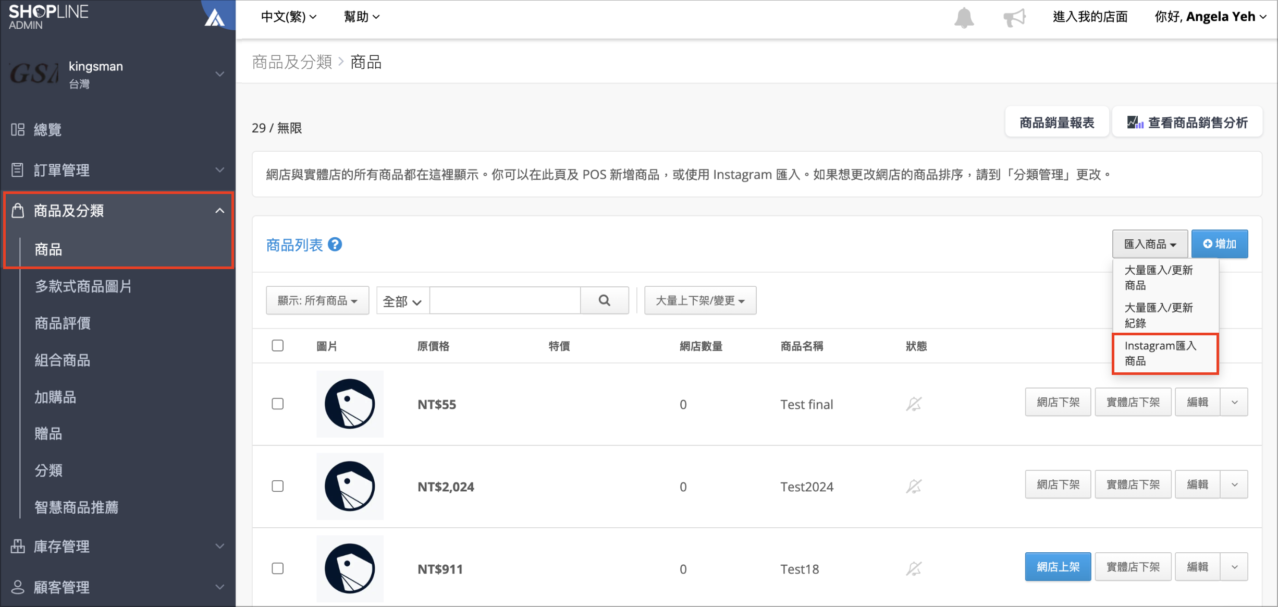The height and width of the screenshot is (607, 1278).
Task: Open the notification bell
Action: point(964,18)
